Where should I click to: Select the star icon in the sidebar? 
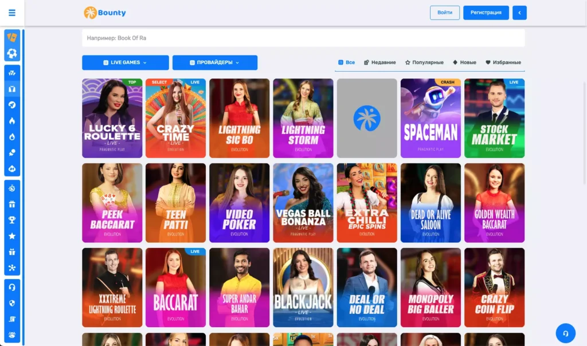point(12,236)
